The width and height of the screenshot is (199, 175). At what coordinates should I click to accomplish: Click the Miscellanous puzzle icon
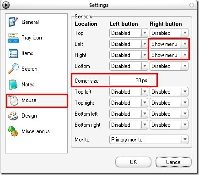pos(13,131)
